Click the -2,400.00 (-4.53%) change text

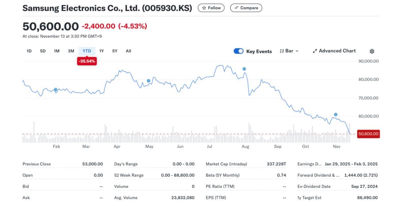[114, 26]
